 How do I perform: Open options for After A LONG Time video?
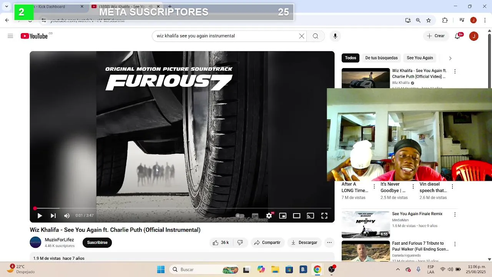pyautogui.click(x=374, y=187)
